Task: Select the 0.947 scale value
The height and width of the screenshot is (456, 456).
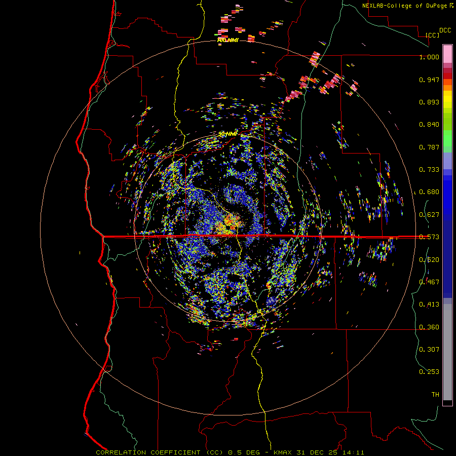Action: point(429,80)
